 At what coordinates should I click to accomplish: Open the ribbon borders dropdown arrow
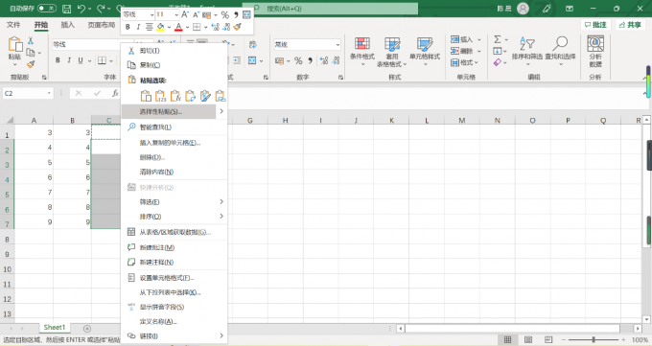(x=111, y=60)
